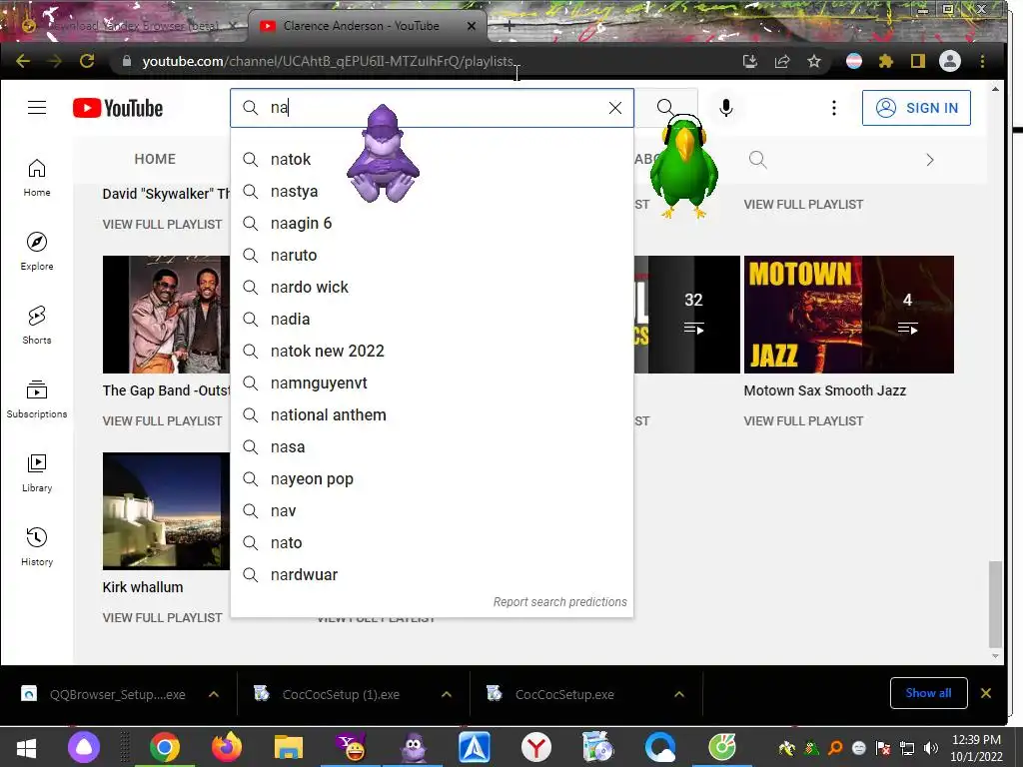
Task: Click Show all downloads button
Action: pyautogui.click(x=928, y=693)
